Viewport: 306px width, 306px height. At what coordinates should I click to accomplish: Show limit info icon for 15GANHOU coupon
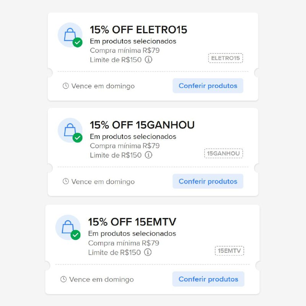coord(149,155)
